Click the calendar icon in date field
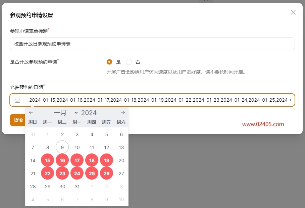The image size is (305, 208). [17, 100]
